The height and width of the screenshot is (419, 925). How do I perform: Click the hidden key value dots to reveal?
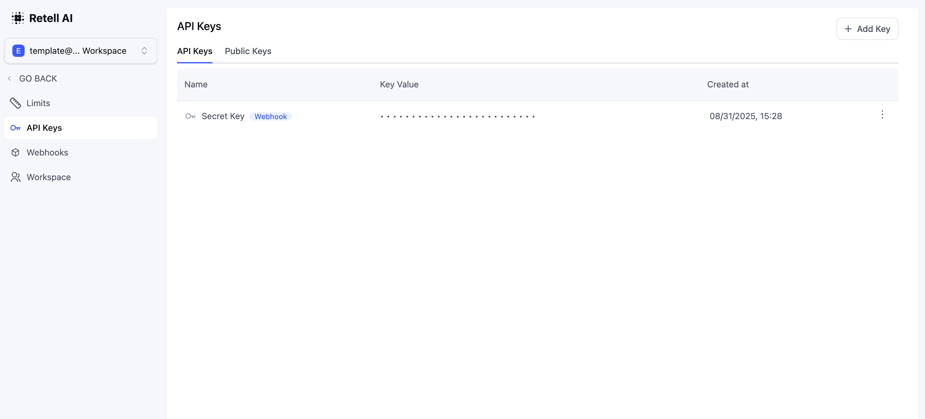(457, 116)
